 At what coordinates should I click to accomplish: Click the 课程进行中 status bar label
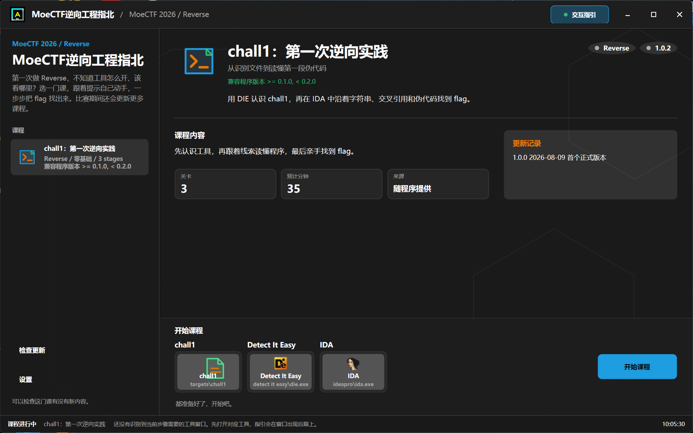(x=22, y=424)
